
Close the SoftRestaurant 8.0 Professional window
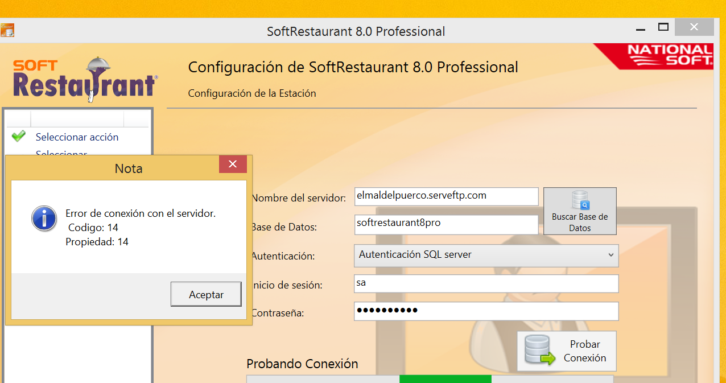(694, 27)
